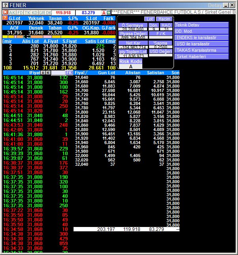The image size is (238, 255).
Task: Open TAKAS Karşılaştırma
Action: tap(202, 50)
